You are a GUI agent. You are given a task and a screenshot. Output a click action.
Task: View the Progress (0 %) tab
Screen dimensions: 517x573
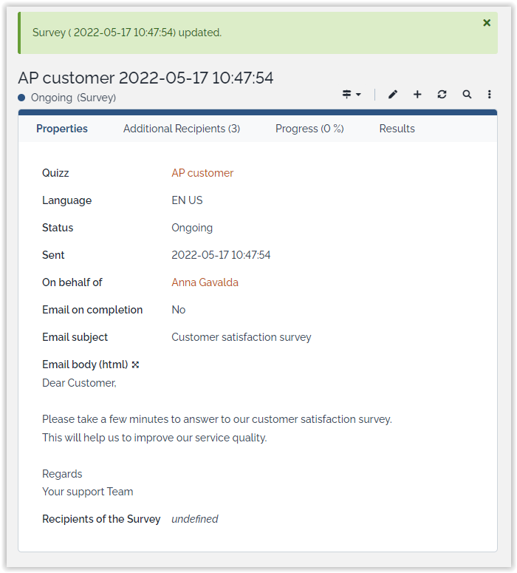pyautogui.click(x=309, y=129)
